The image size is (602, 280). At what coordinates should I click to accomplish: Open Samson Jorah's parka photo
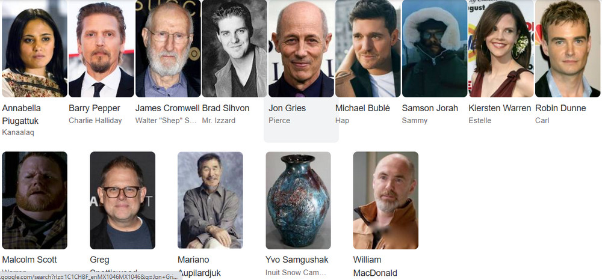435,48
